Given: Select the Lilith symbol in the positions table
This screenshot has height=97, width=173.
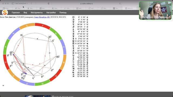Looking at the screenshot, I should tap(73, 46).
